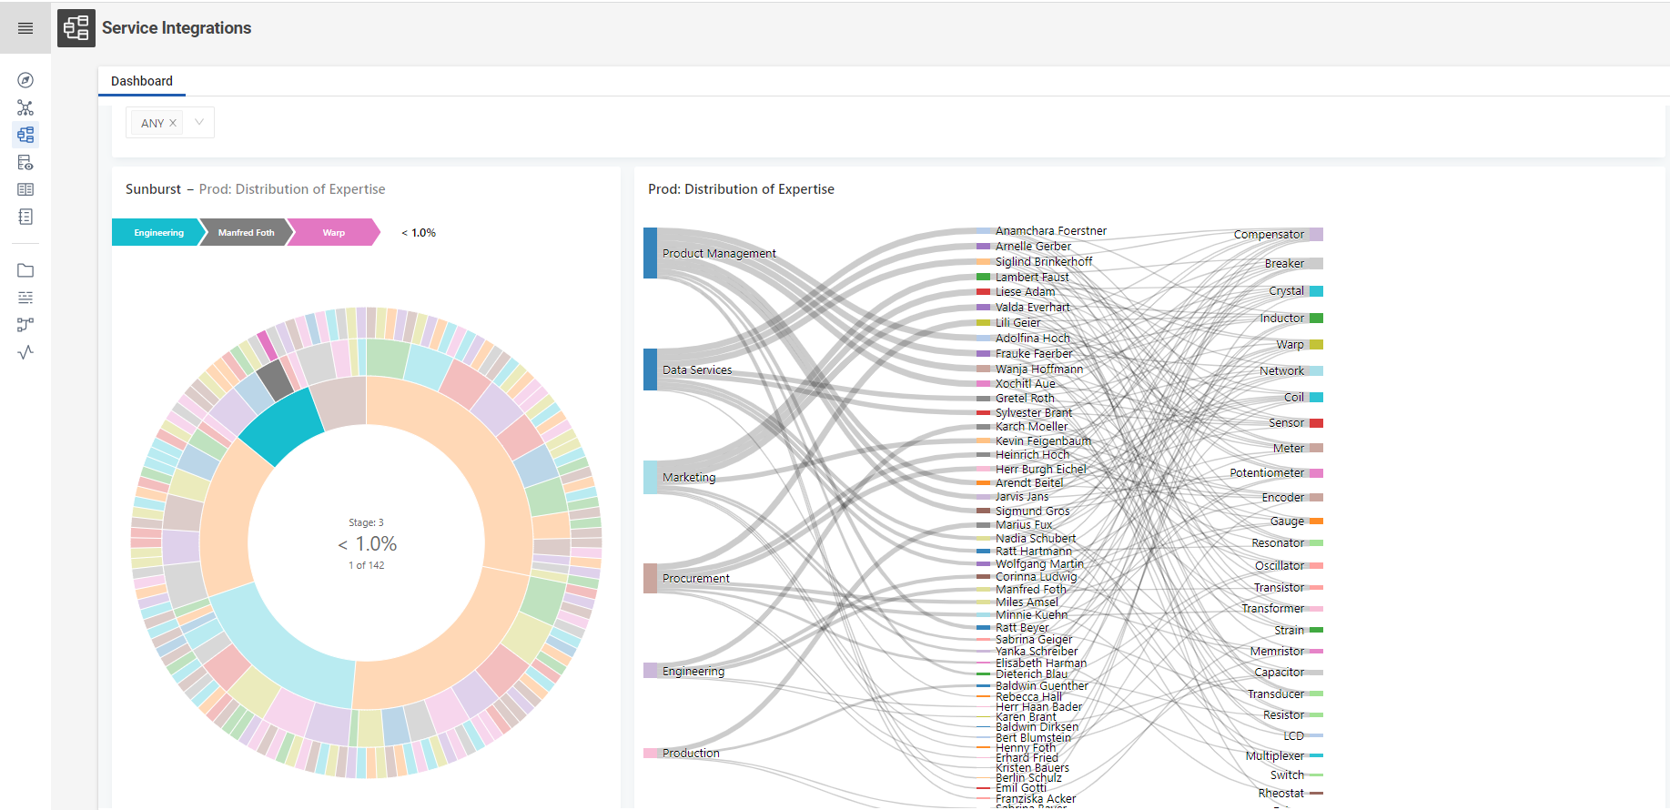
Task: Open the dashed text lines sidebar icon
Action: click(25, 298)
